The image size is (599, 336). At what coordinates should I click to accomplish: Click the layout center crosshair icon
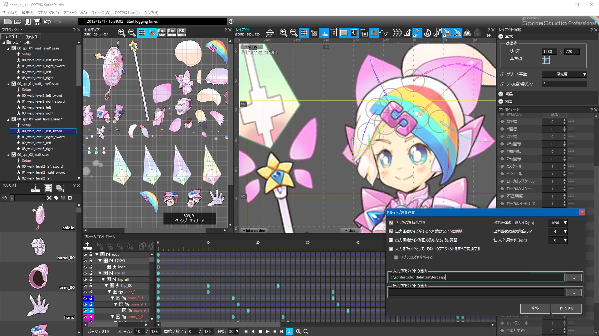click(270, 32)
